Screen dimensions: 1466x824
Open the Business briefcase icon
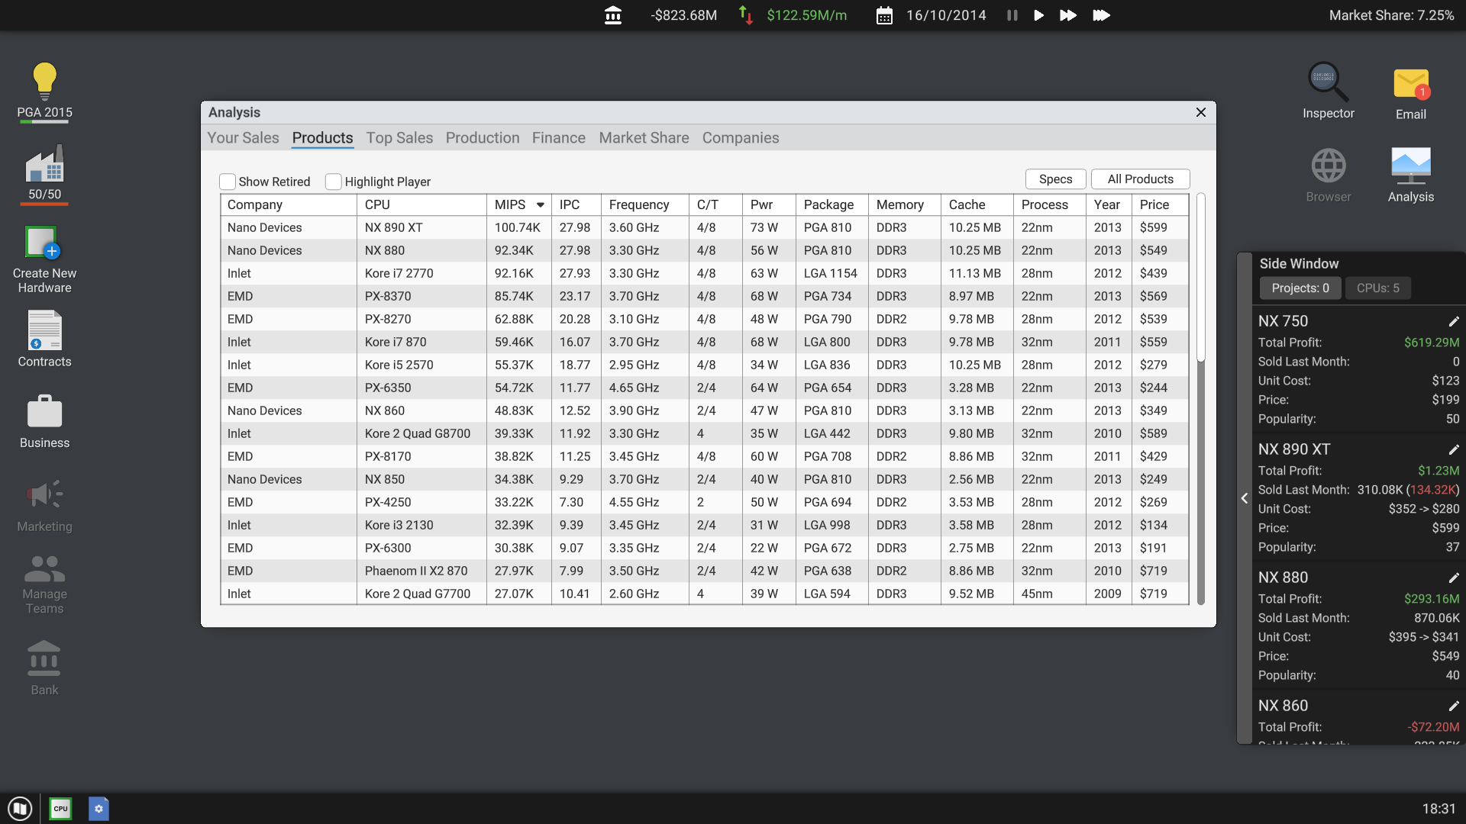pyautogui.click(x=44, y=411)
